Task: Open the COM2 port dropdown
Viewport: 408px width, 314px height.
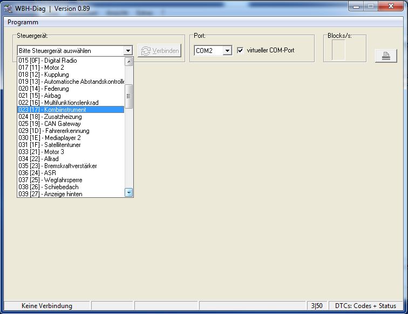Action: (x=227, y=51)
